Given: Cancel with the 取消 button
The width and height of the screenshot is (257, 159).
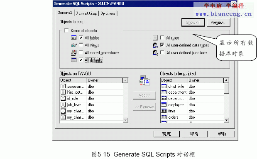Looking at the screenshot, I should [194, 134].
